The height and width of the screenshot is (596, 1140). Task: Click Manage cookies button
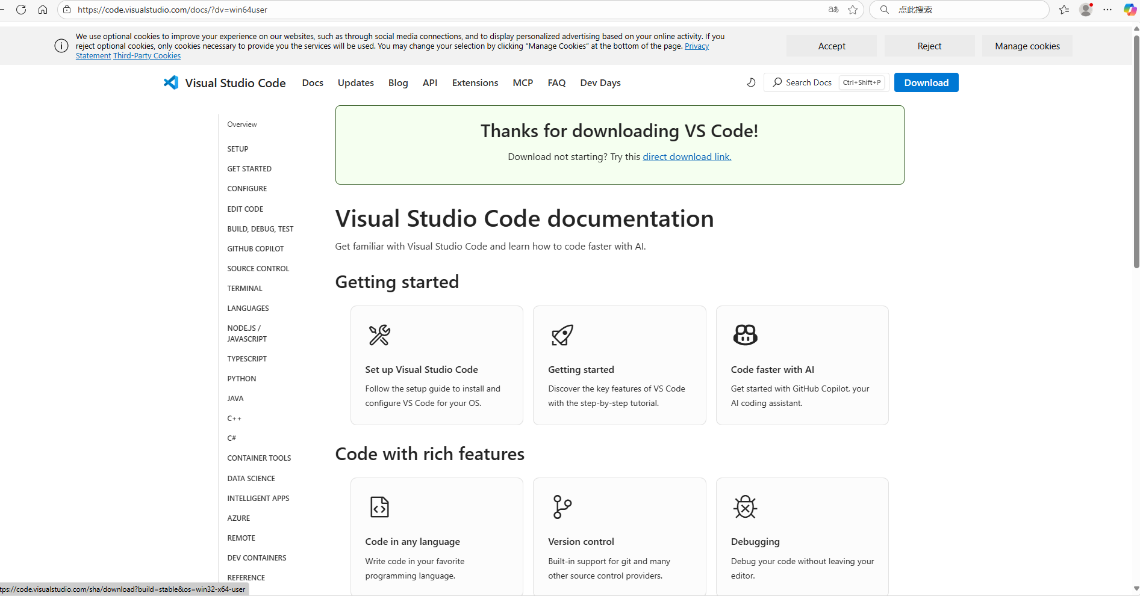(1027, 46)
